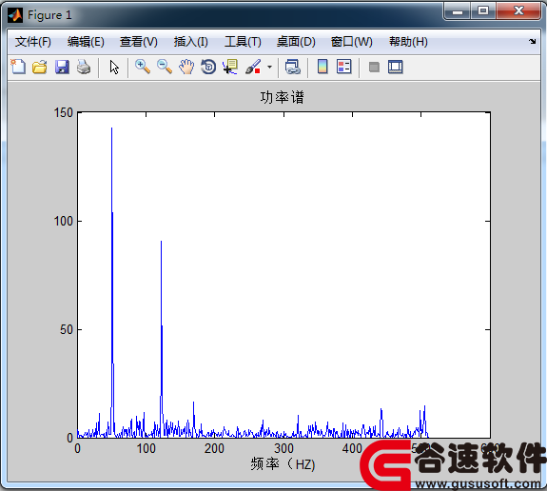This screenshot has height=491, width=547.
Task: Open the 工具(T) menu
Action: [x=243, y=42]
